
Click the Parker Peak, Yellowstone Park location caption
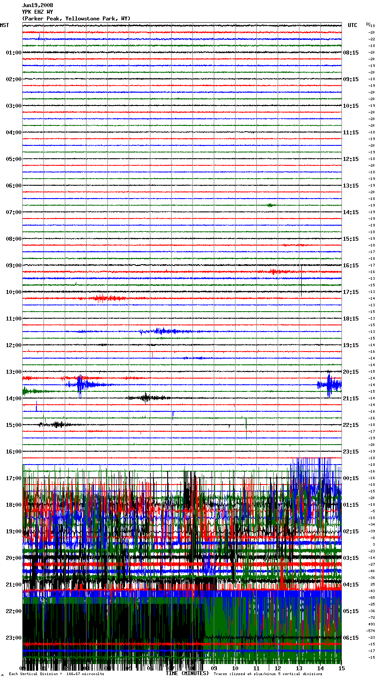tap(76, 19)
